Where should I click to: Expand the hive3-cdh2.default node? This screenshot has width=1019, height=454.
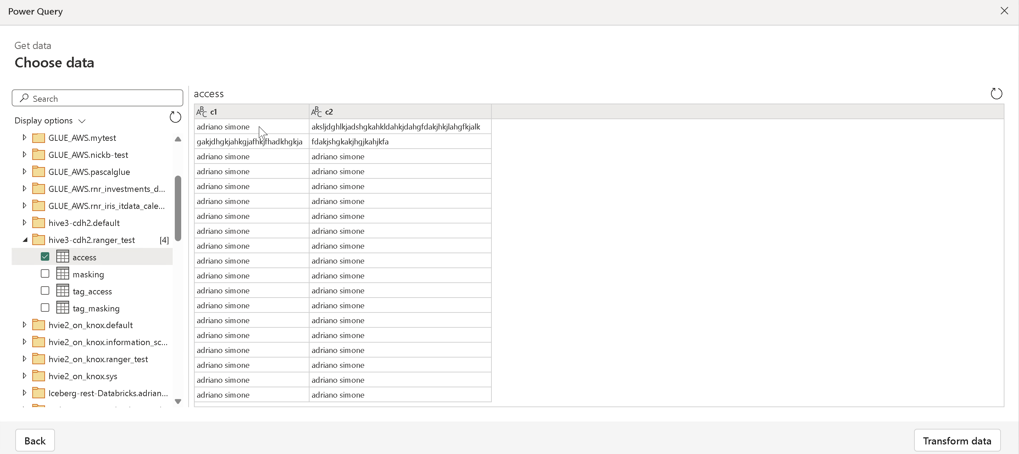click(24, 223)
